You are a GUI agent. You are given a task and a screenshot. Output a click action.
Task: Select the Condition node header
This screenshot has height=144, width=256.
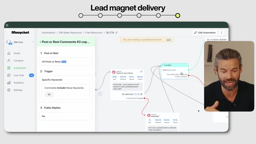tap(175, 65)
